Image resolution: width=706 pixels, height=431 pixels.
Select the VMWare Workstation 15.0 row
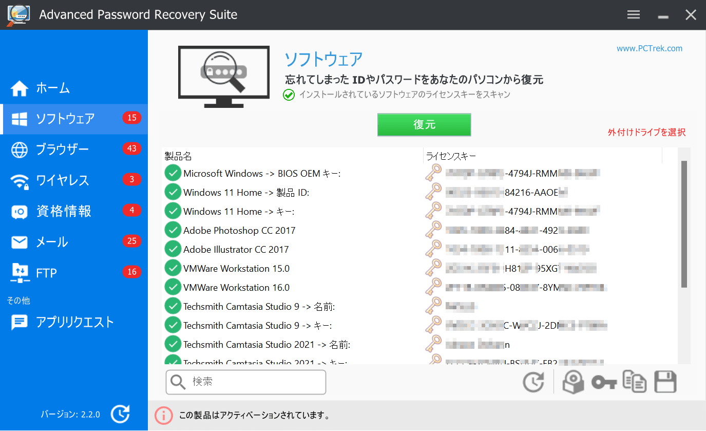click(x=419, y=269)
